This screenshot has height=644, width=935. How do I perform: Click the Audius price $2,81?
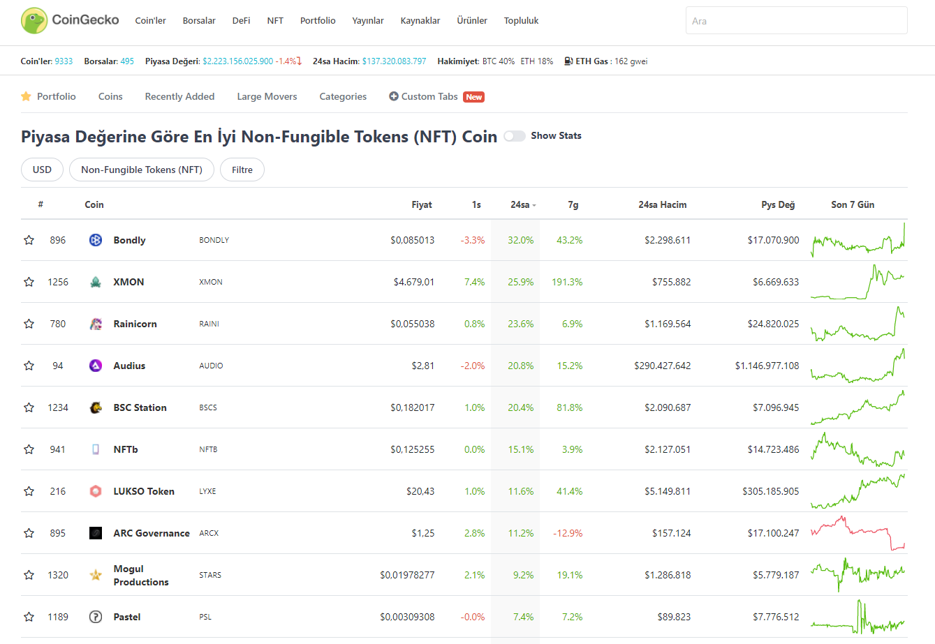tap(423, 366)
